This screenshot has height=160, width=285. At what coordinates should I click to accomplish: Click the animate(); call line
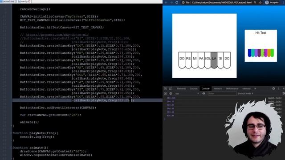[x=29, y=122]
